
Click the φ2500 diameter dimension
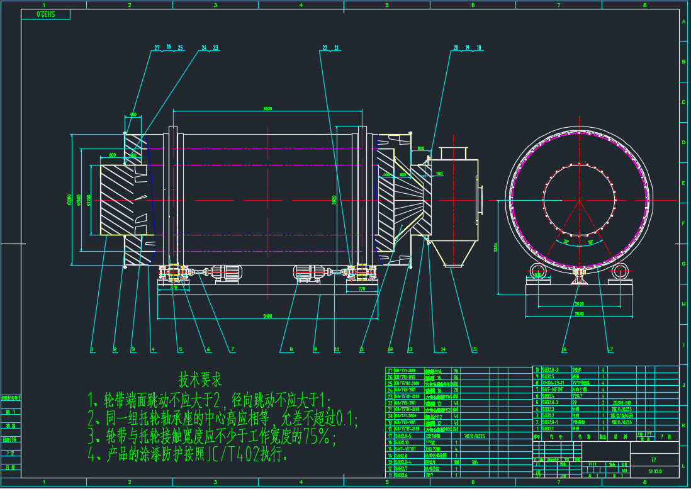click(x=79, y=200)
